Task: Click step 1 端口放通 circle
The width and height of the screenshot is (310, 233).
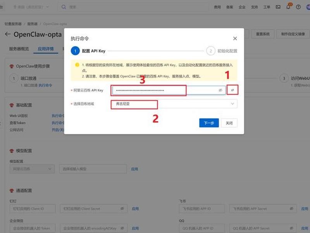Action: (x=14, y=78)
